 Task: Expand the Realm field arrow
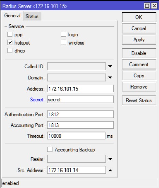110,159
